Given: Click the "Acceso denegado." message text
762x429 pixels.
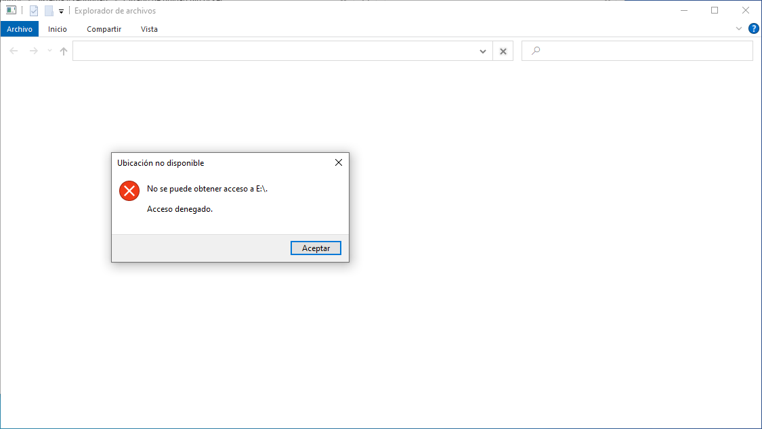Looking at the screenshot, I should pos(179,209).
